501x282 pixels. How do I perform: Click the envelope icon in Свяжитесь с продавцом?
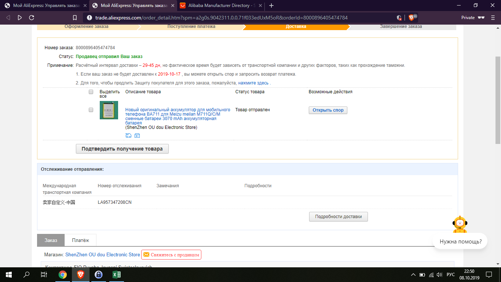(146, 255)
